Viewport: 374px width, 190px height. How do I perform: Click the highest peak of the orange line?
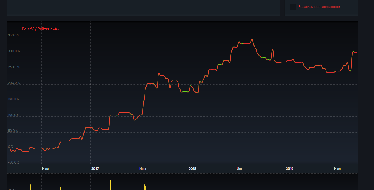pos(252,39)
